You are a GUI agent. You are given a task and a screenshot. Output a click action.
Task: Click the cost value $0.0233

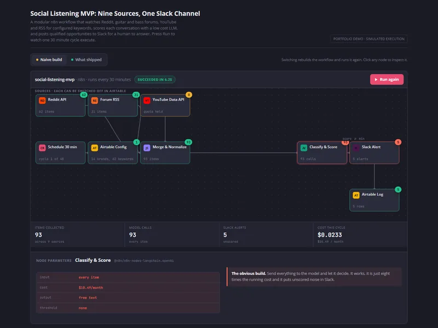[330, 235]
